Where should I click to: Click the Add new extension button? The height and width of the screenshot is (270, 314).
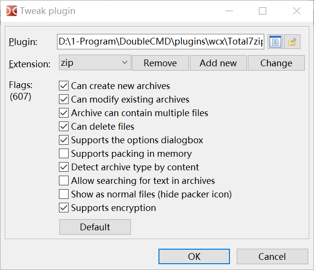tap(218, 63)
